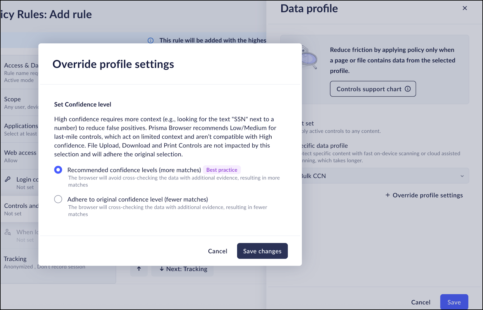Click the up arrow previous-step button
This screenshot has width=483, height=310.
[139, 269]
